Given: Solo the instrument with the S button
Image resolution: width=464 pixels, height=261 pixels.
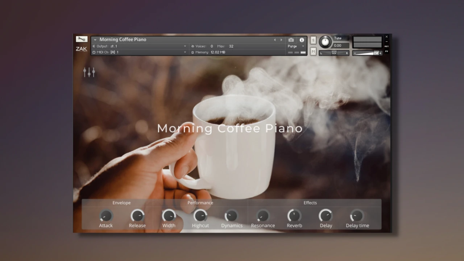Looking at the screenshot, I should (313, 40).
